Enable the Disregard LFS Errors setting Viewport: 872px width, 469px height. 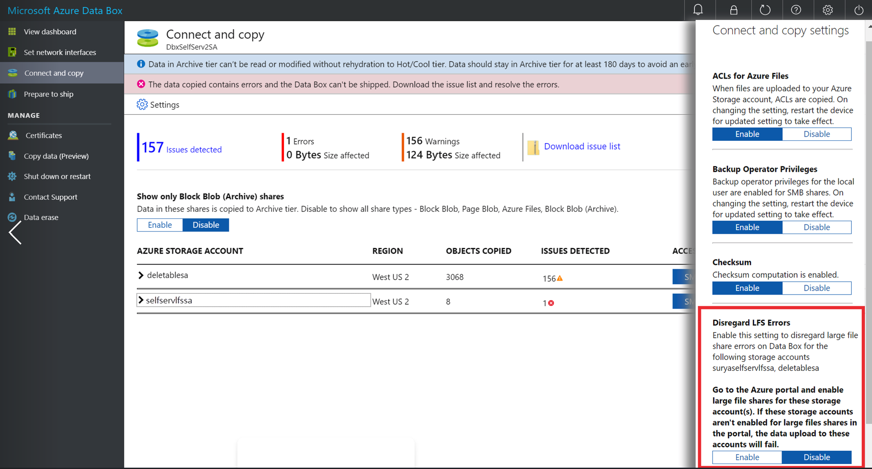[x=747, y=457]
